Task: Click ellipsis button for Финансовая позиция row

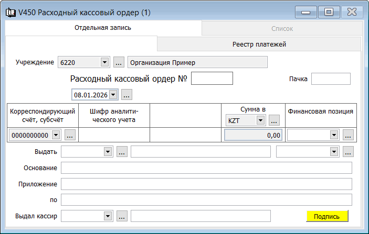Action: click(348, 135)
